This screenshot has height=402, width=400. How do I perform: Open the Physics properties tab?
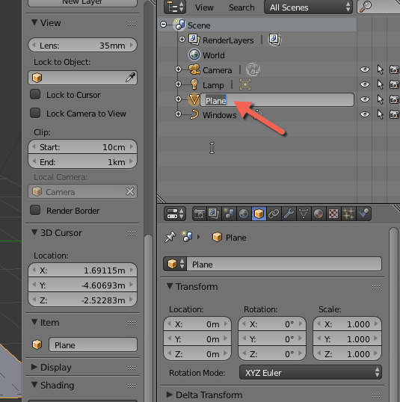(363, 214)
